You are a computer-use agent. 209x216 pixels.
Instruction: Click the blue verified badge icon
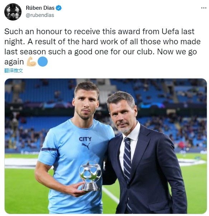(x=59, y=8)
